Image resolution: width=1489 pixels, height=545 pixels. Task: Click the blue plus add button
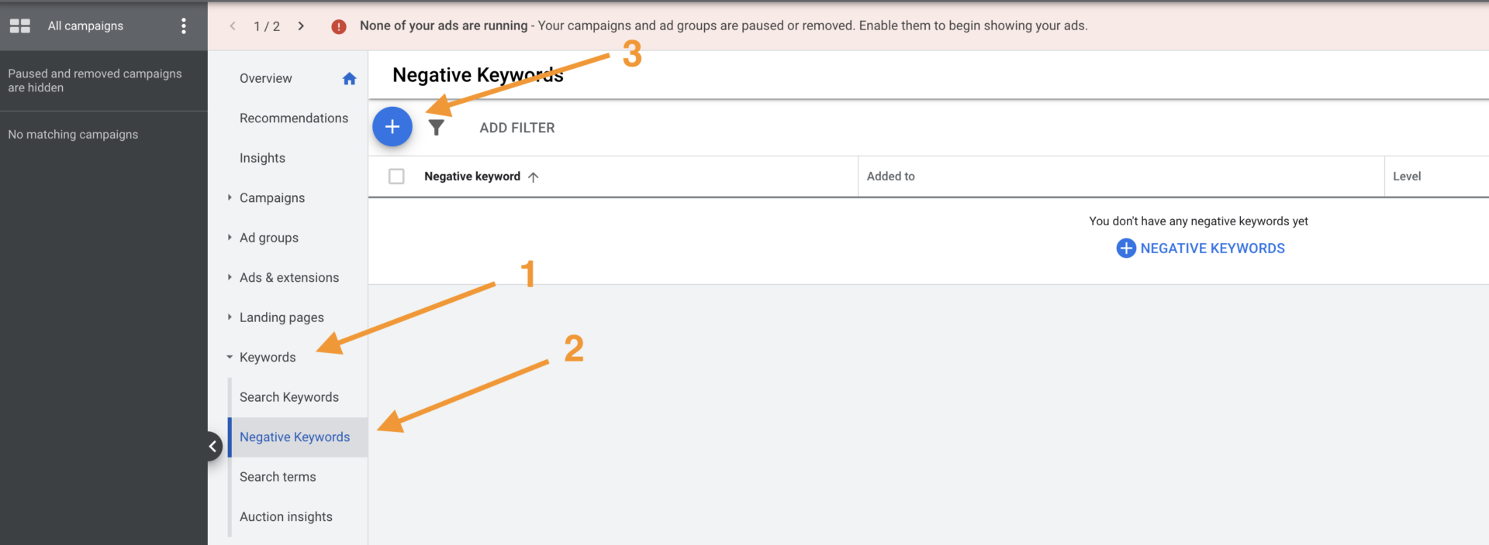[x=392, y=127]
